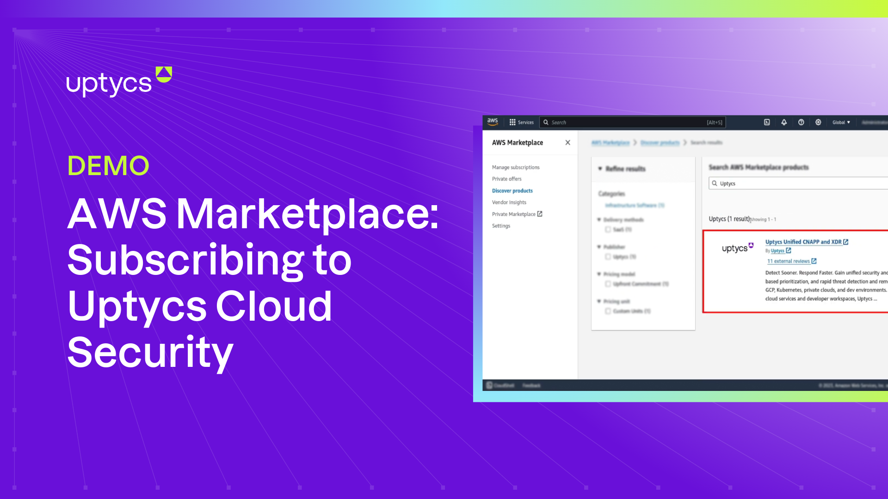888x499 pixels.
Task: Click the AWS logo icon
Action: (x=493, y=122)
